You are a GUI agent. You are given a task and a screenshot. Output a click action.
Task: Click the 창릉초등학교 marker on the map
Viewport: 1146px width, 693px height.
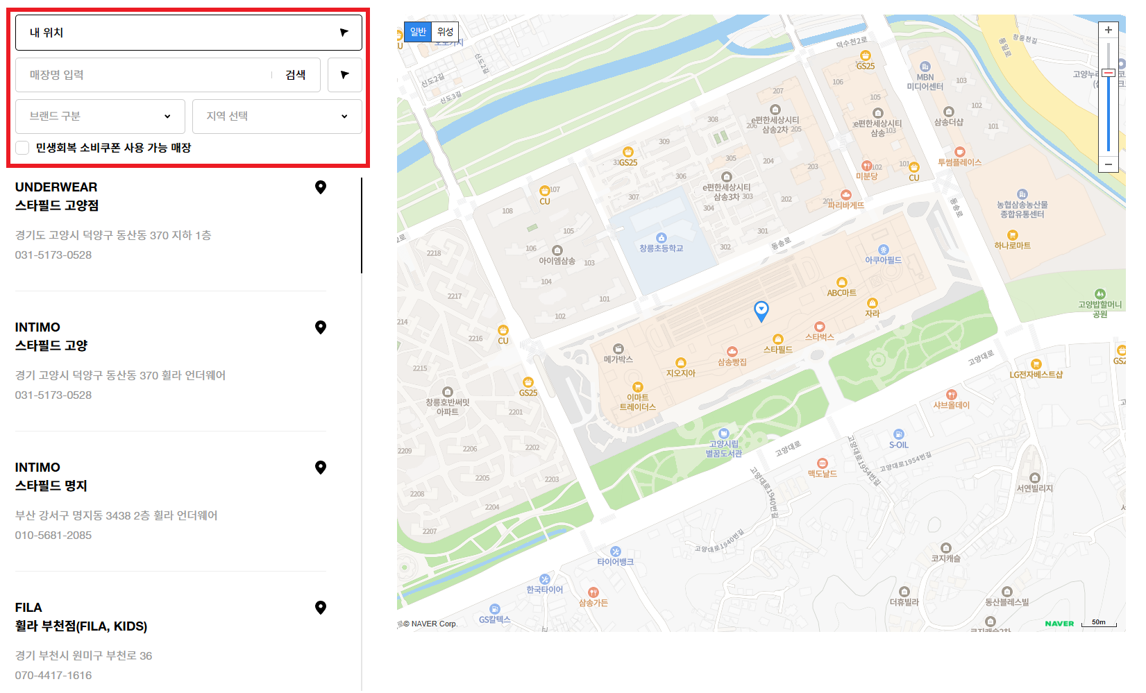point(662,238)
